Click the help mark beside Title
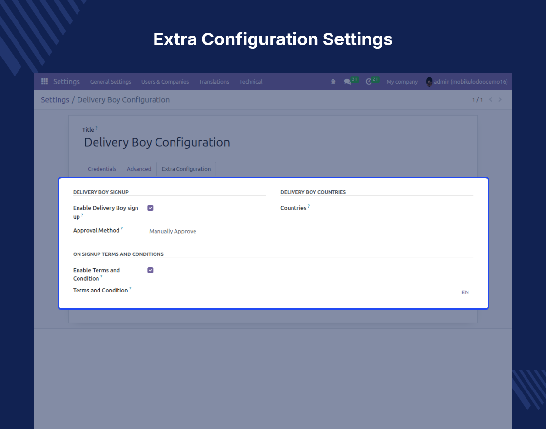546x429 pixels. [97, 128]
